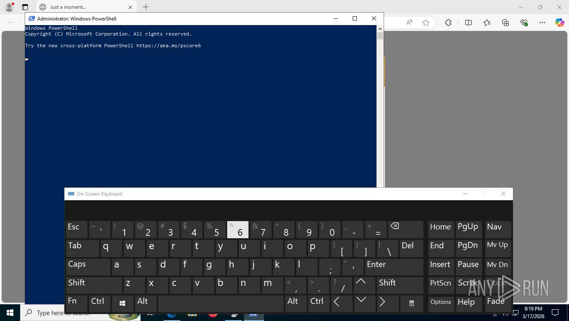
Task: Tap the space bar key
Action: pyautogui.click(x=221, y=304)
